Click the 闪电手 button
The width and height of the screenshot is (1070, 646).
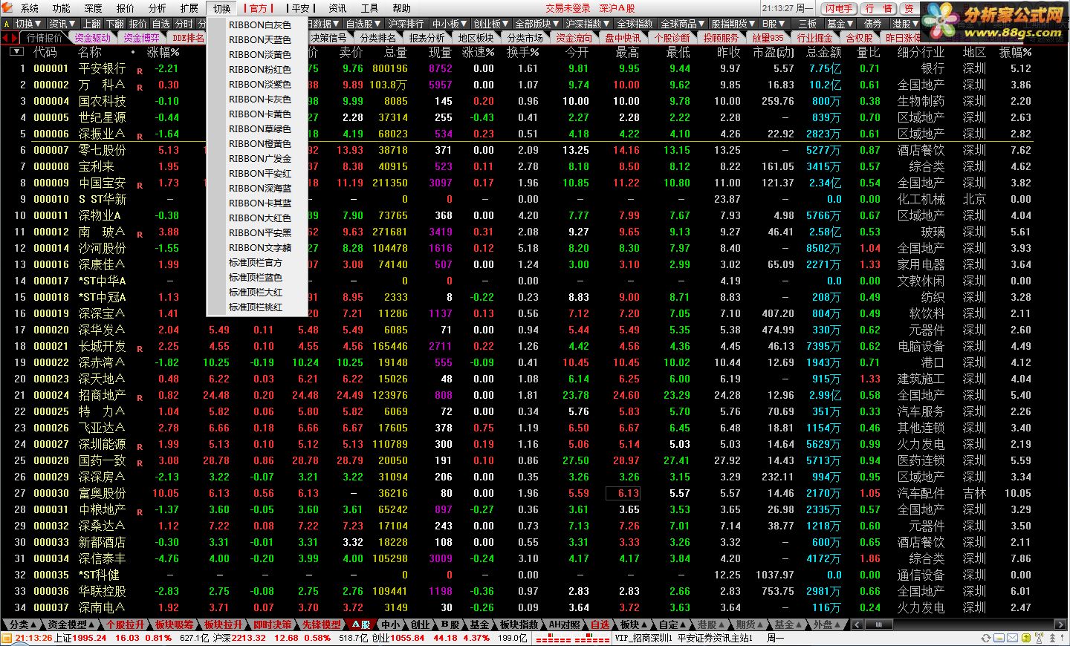pos(839,8)
